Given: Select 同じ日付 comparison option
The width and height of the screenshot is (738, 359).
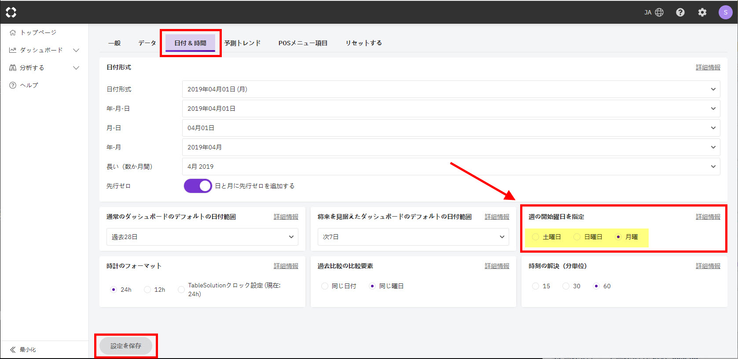Looking at the screenshot, I should pyautogui.click(x=325, y=286).
